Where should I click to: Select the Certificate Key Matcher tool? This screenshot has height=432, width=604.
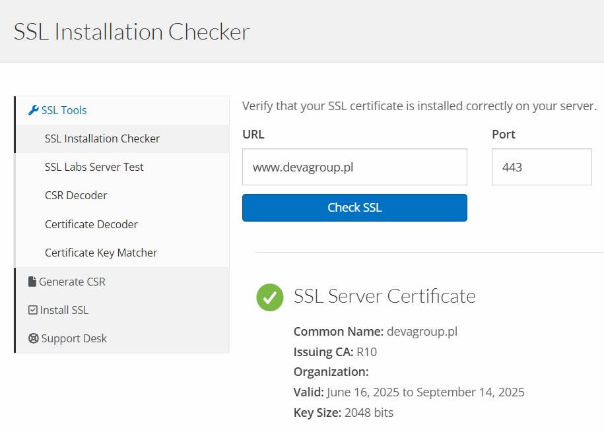(x=101, y=252)
